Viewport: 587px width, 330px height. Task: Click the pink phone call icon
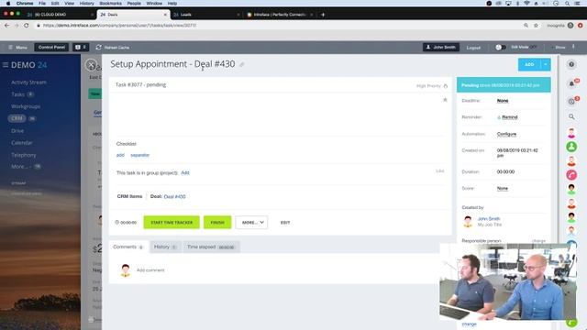571,175
